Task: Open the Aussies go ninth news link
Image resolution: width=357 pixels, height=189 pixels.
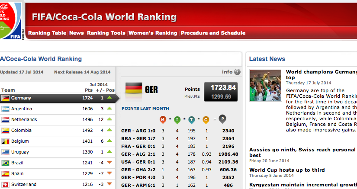Action: [302, 152]
